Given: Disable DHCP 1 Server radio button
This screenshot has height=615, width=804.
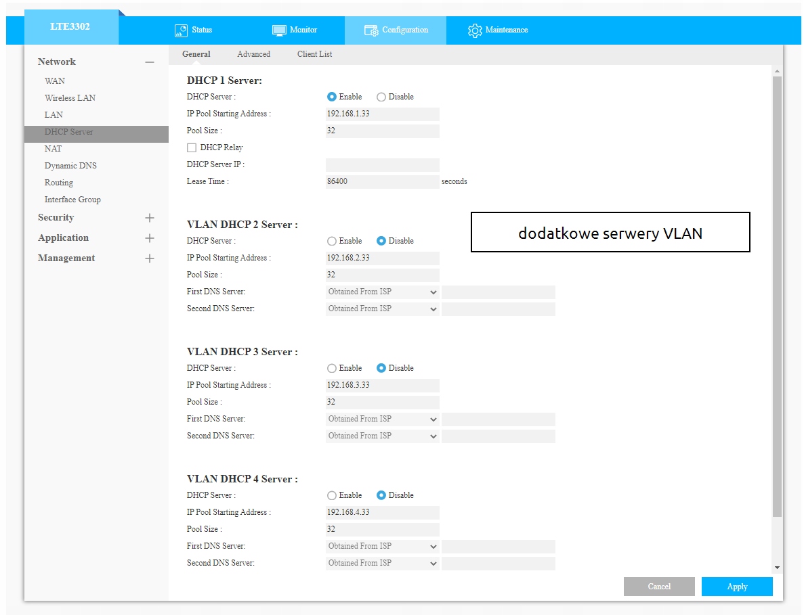Looking at the screenshot, I should (381, 97).
